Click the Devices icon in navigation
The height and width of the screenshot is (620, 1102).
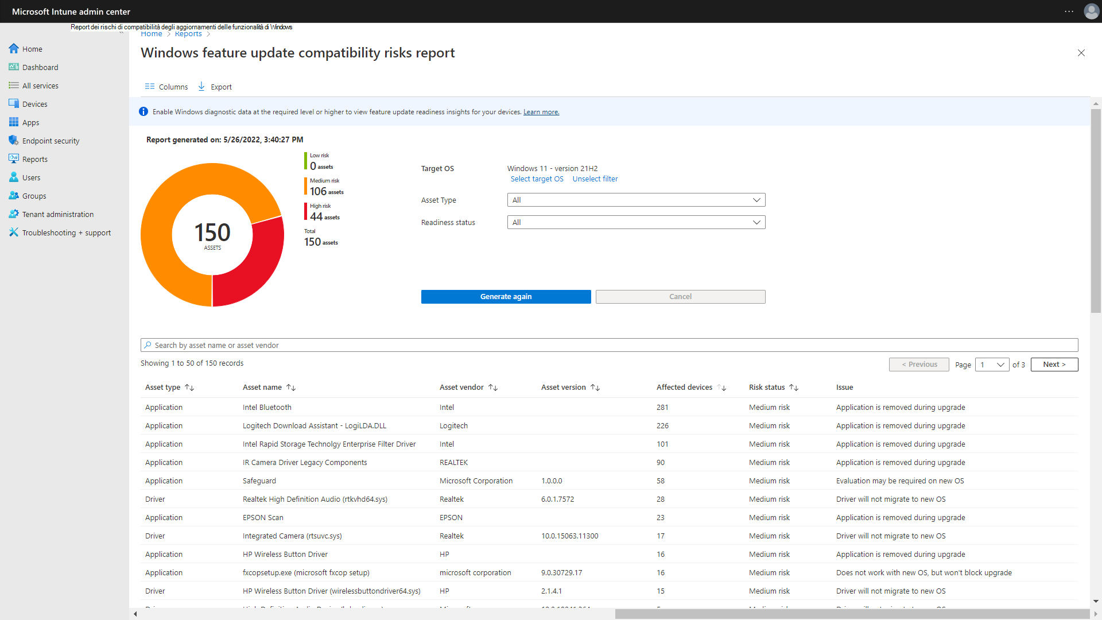pos(14,104)
